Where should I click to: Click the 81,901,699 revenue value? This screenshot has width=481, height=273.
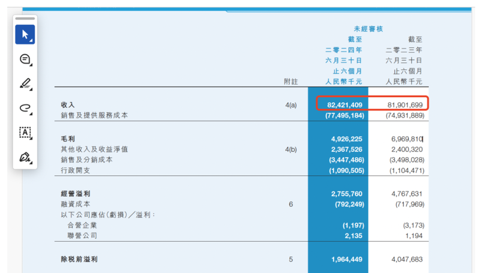pos(404,105)
